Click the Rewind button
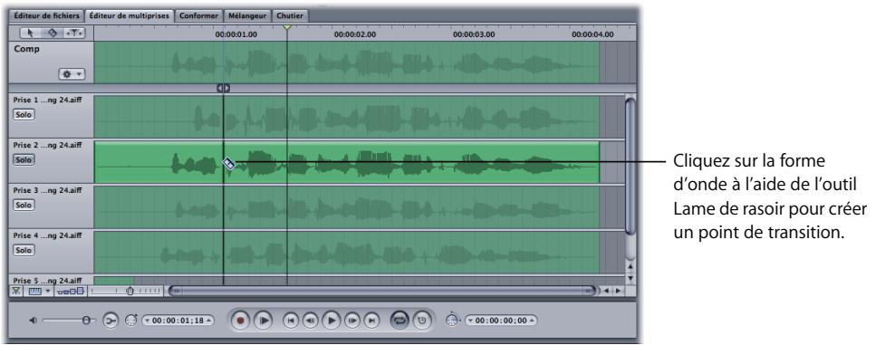This screenshot has width=876, height=345. (310, 321)
